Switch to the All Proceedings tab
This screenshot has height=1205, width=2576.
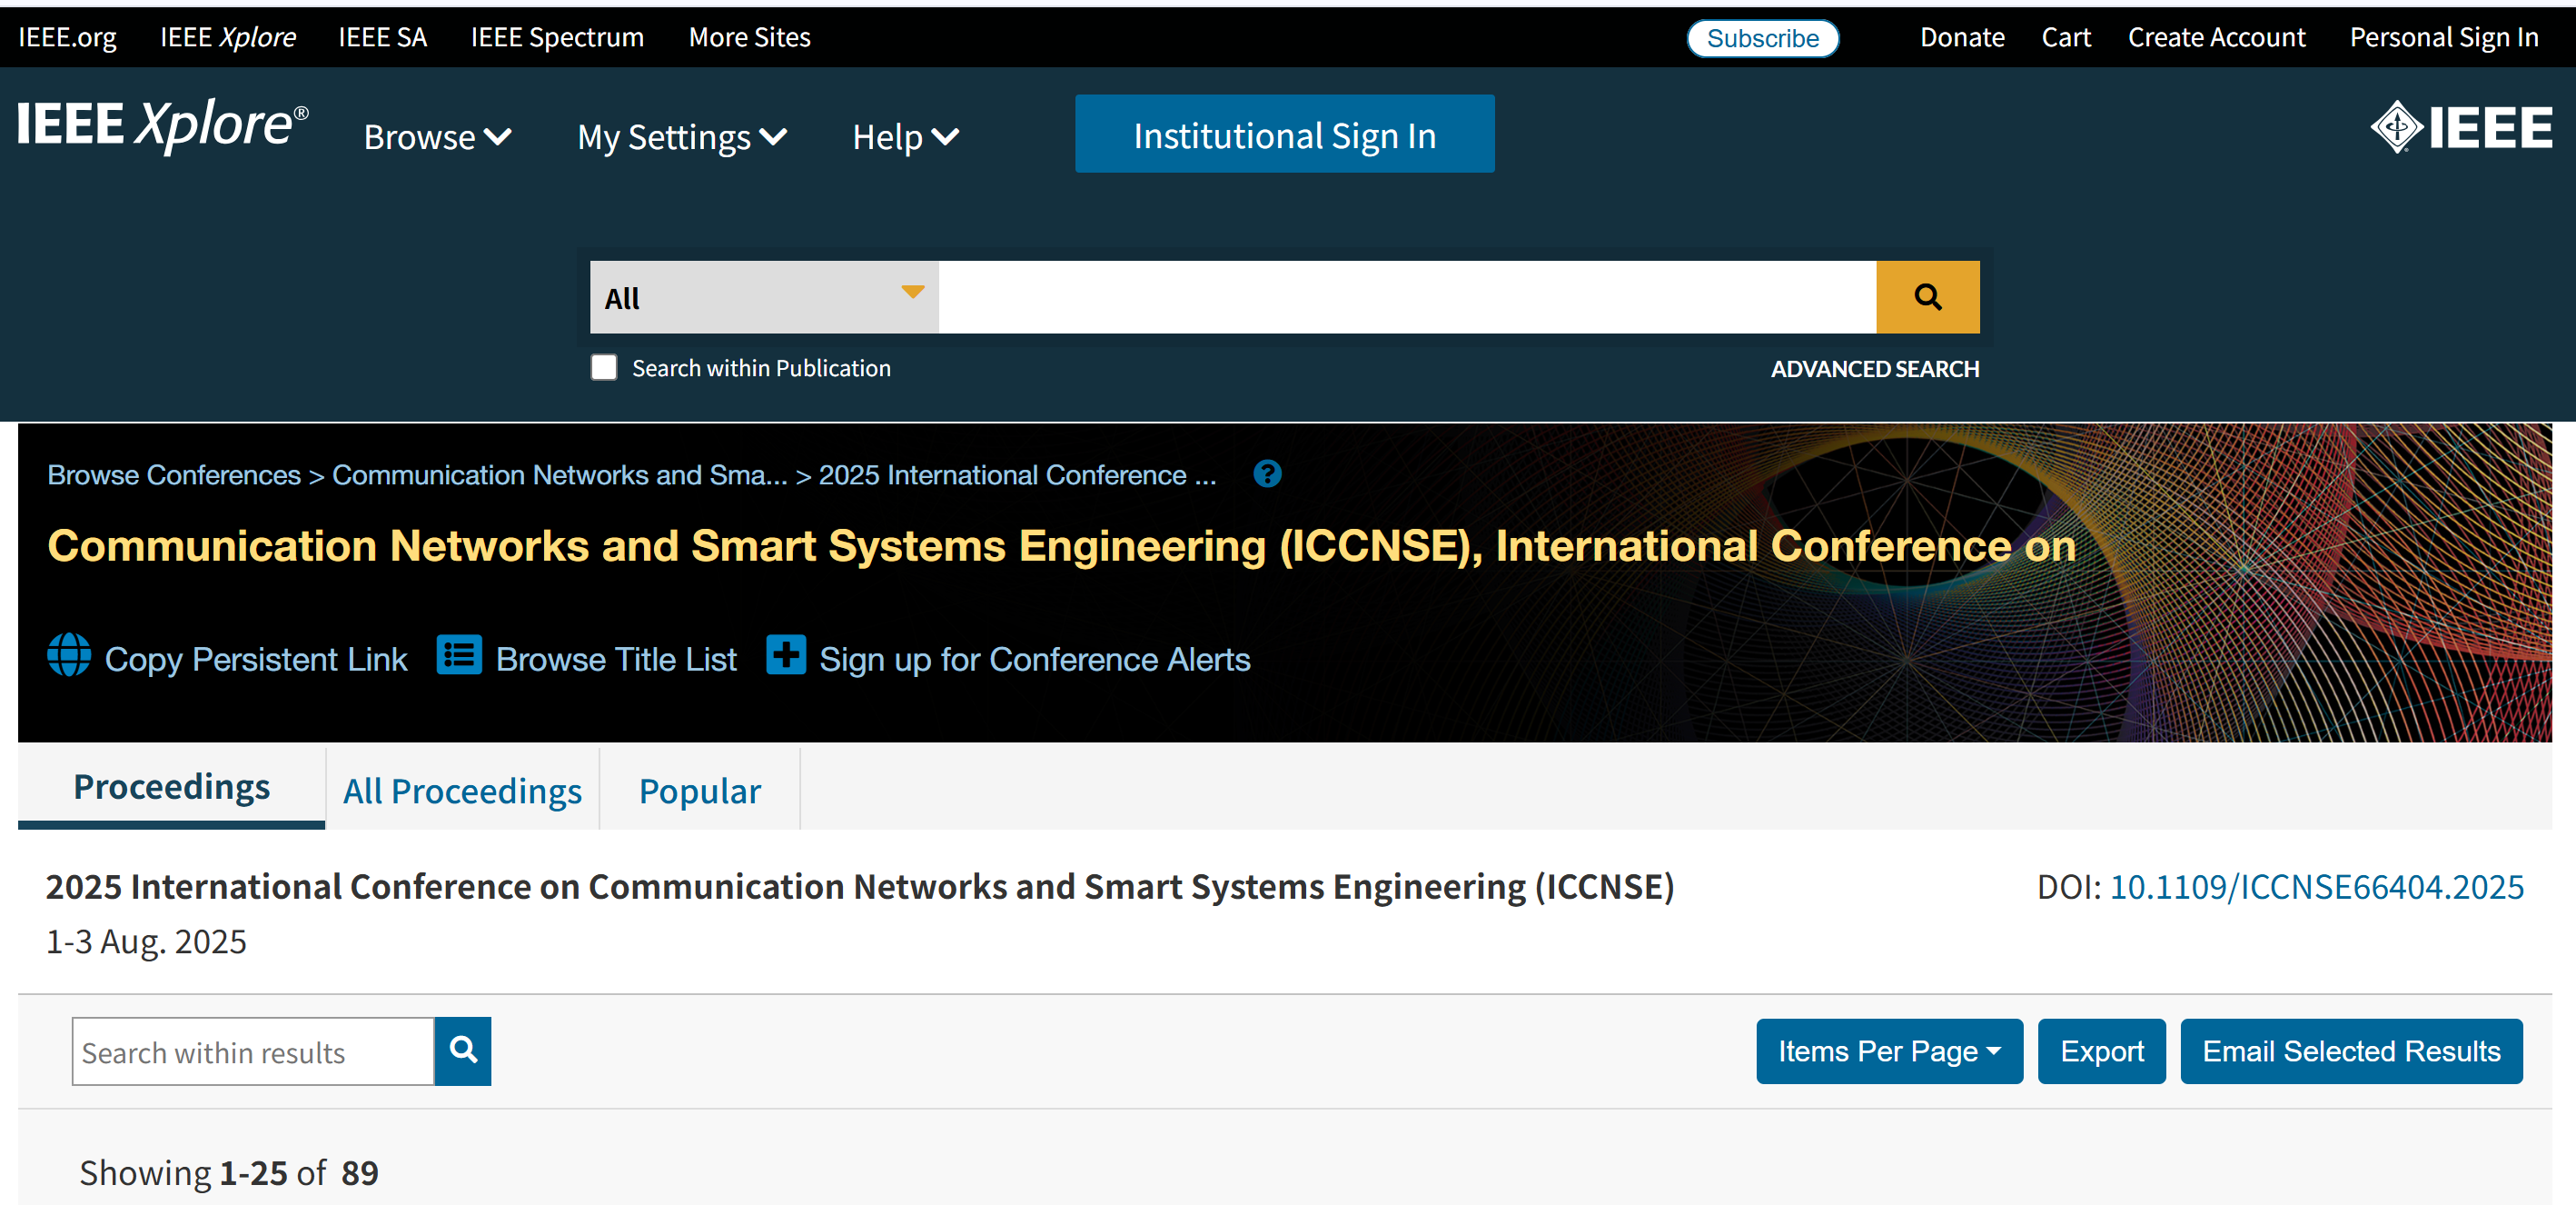tap(462, 791)
